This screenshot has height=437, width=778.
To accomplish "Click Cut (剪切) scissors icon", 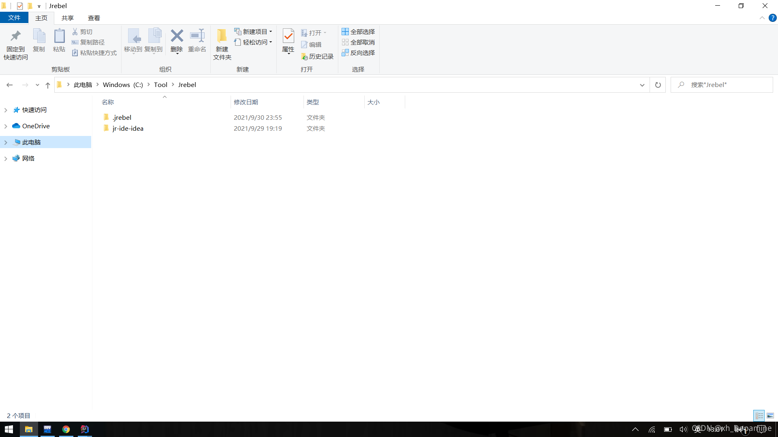I will 75,32.
